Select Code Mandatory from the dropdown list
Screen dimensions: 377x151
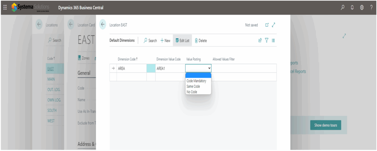coord(196,81)
